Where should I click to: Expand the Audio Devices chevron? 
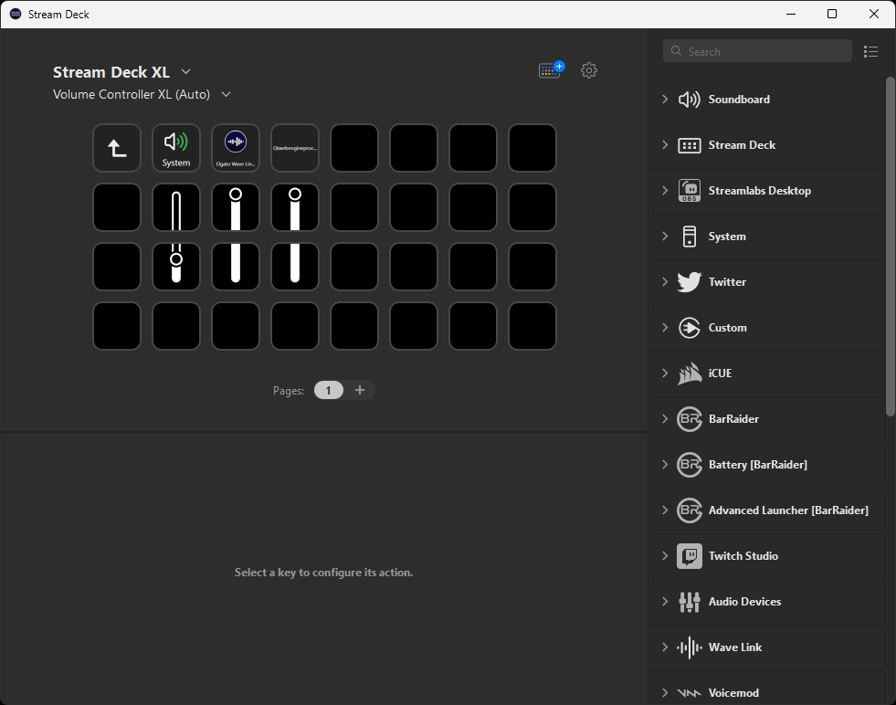[x=665, y=602]
